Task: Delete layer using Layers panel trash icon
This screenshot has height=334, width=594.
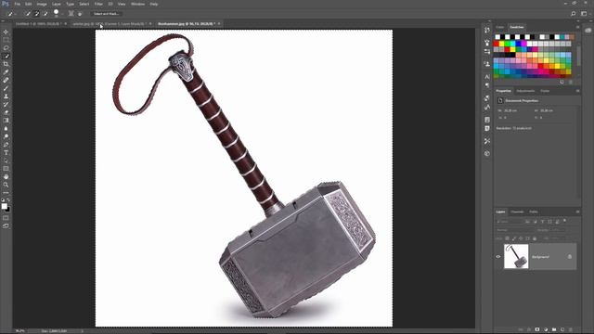Action: (x=571, y=330)
